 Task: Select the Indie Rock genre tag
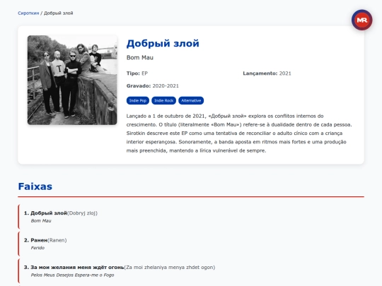tap(163, 100)
